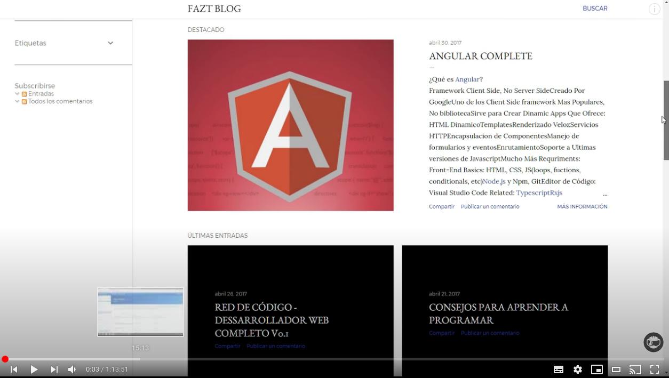The width and height of the screenshot is (669, 378).
Task: Click the abril 26, 2017 date
Action: pos(230,294)
